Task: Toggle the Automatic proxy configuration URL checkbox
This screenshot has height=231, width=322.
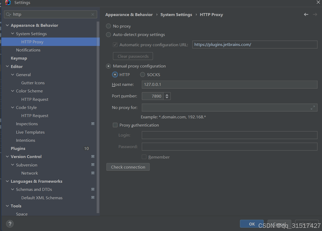Action: pos(115,45)
